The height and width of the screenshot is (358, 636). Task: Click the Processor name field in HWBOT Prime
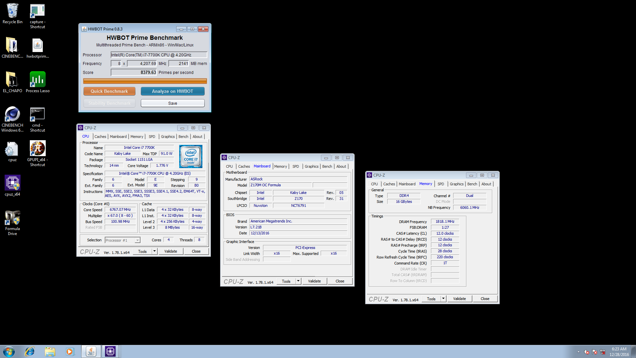pos(159,55)
